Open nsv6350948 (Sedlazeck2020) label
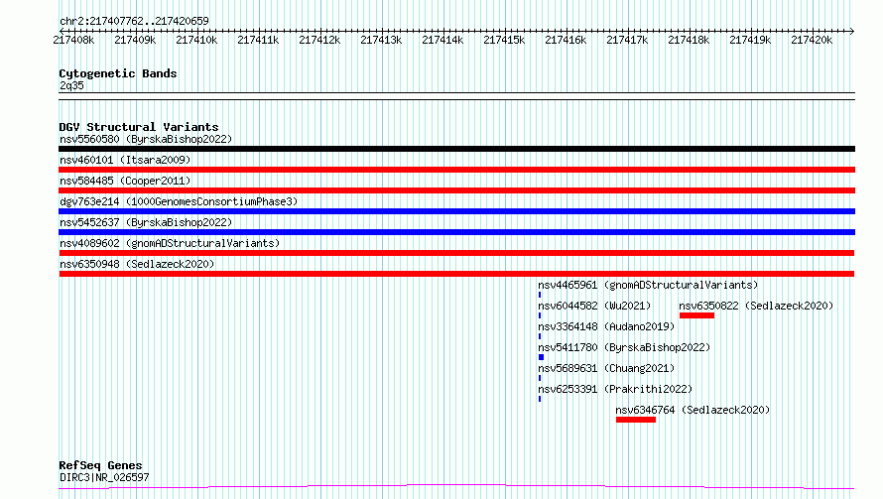This screenshot has height=499, width=883. pos(137,264)
